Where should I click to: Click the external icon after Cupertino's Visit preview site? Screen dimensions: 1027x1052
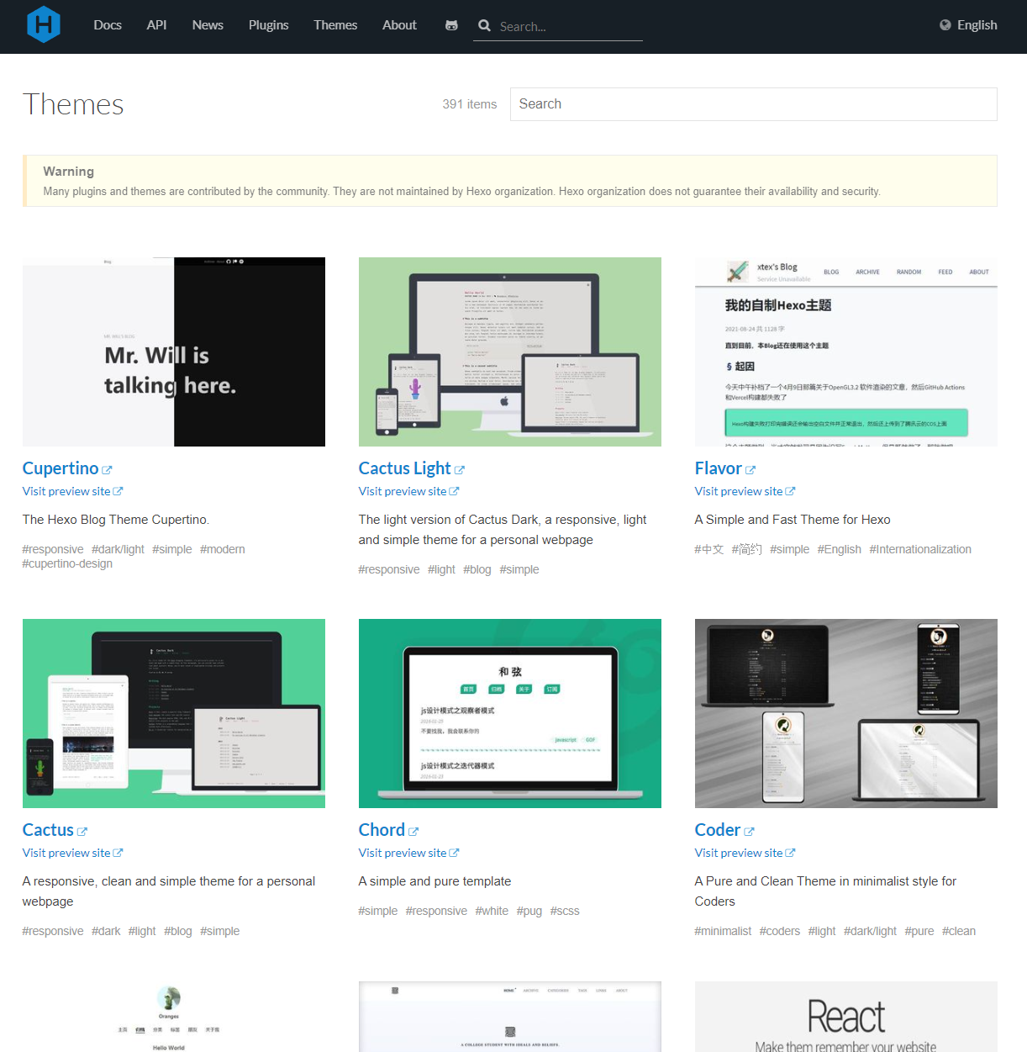point(118,491)
